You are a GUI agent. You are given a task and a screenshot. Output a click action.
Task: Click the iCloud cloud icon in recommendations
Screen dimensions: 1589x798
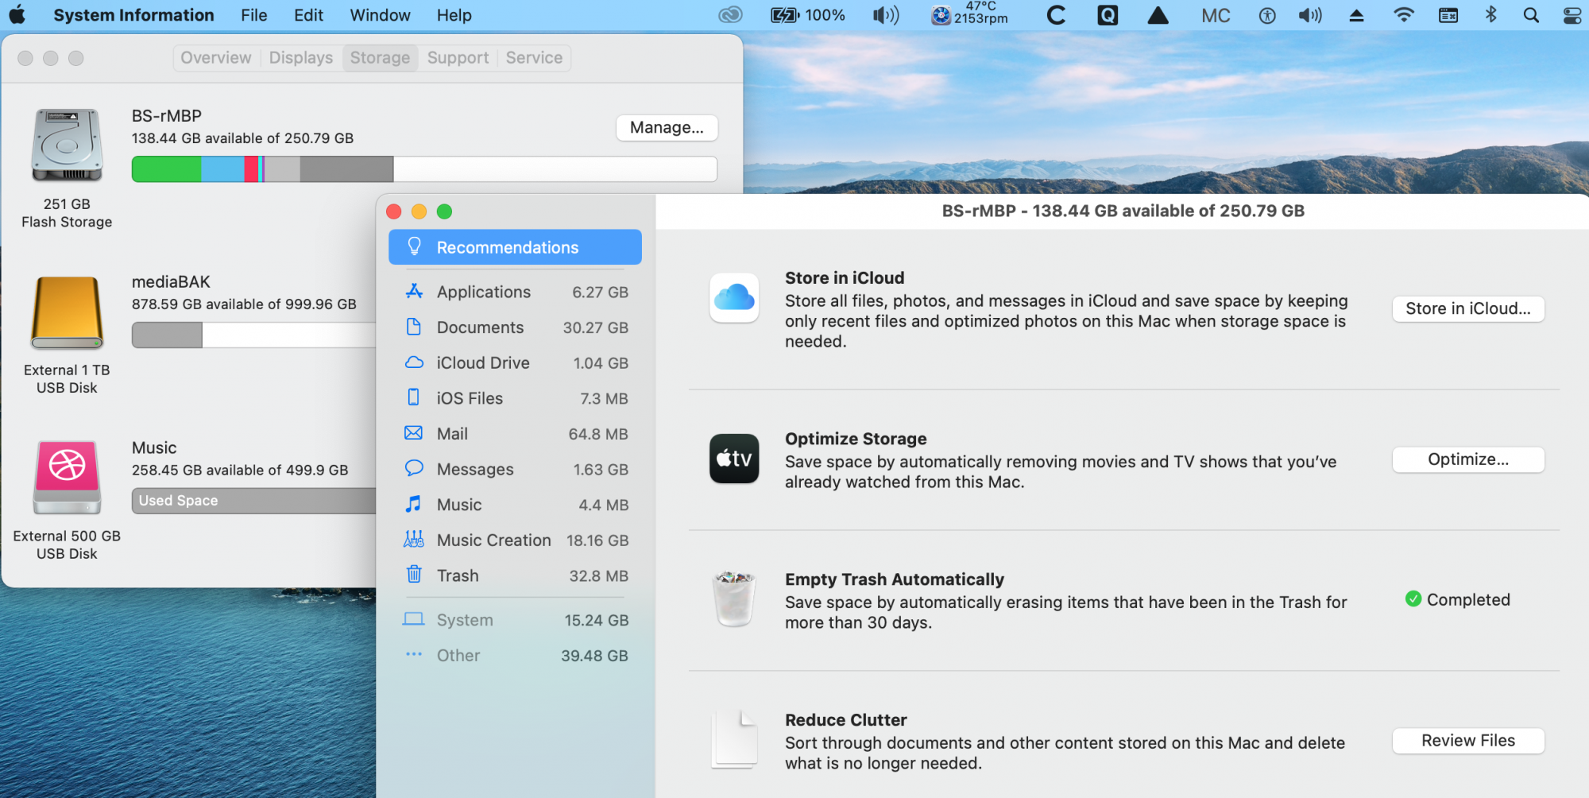click(x=734, y=297)
